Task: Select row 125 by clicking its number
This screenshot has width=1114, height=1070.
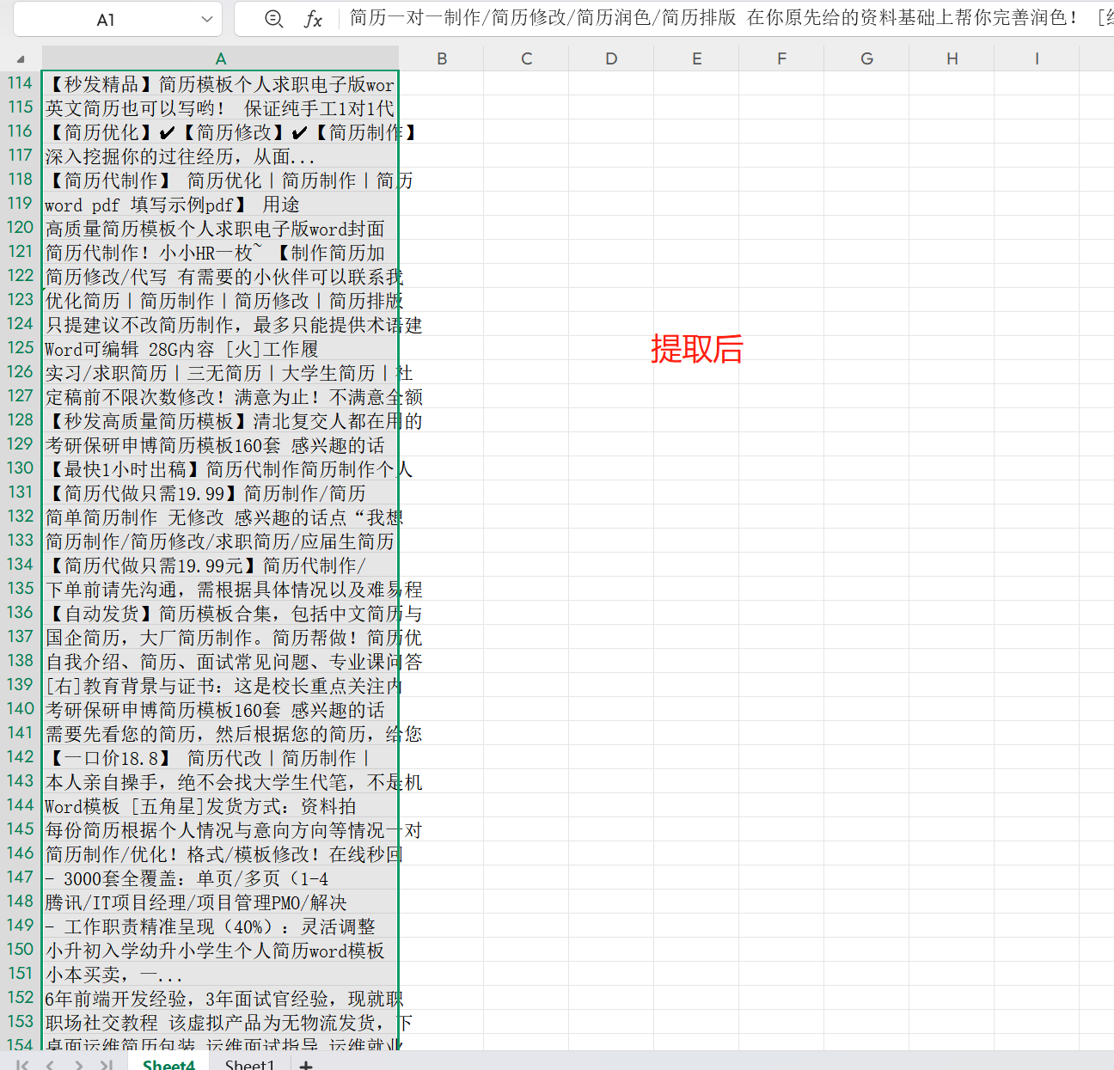Action: pos(20,348)
